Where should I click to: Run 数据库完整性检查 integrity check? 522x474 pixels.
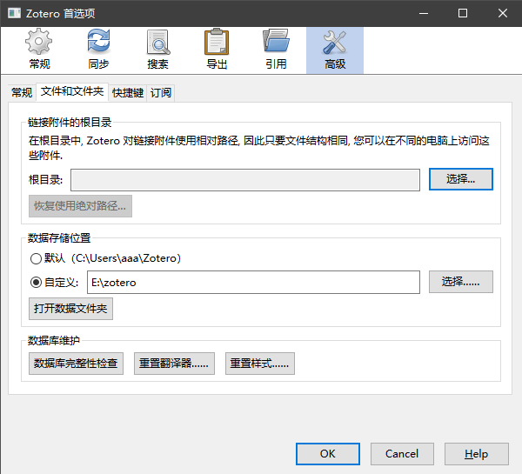click(76, 364)
